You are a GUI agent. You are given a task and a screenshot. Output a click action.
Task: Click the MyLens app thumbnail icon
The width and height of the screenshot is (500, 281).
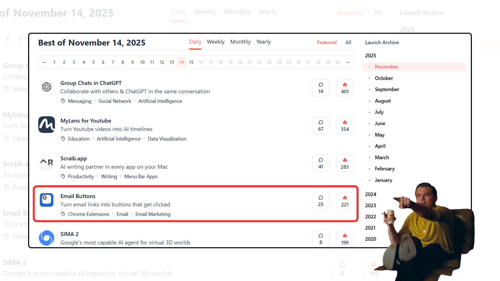[47, 125]
